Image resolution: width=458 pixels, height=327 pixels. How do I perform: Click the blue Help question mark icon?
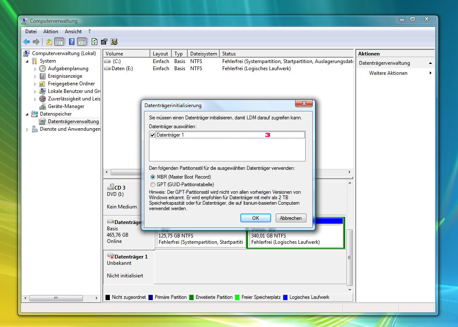[72, 42]
